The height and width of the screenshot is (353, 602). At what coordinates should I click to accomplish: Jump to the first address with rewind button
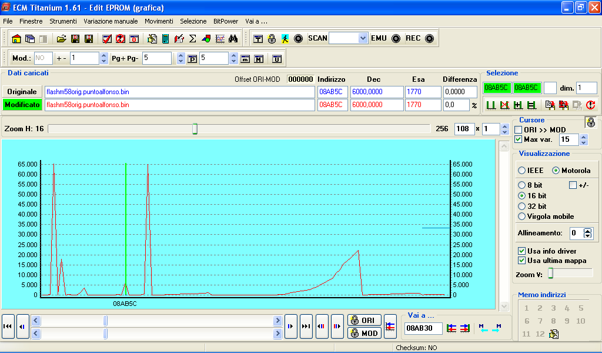pyautogui.click(x=8, y=327)
